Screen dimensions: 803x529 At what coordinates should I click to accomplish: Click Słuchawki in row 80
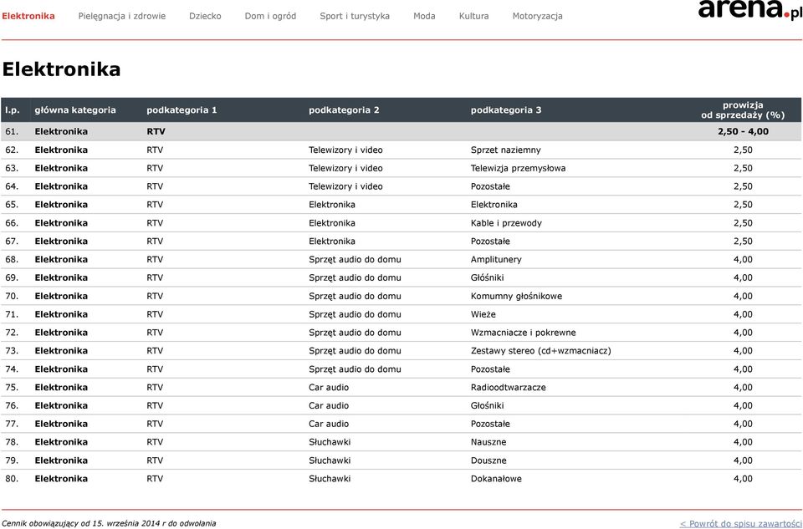point(330,479)
